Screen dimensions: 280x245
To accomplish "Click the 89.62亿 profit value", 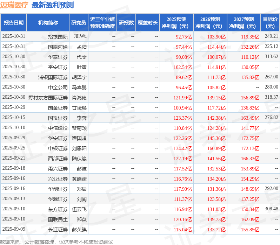I will pos(184,77).
